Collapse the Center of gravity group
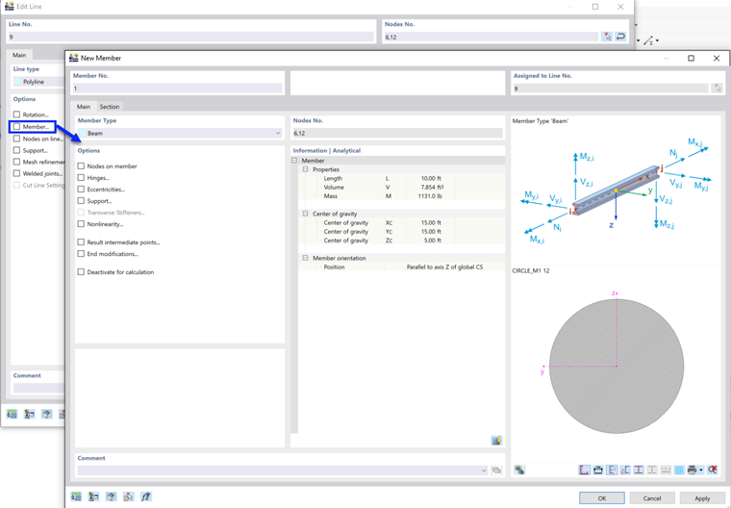The height and width of the screenshot is (508, 731). (305, 214)
